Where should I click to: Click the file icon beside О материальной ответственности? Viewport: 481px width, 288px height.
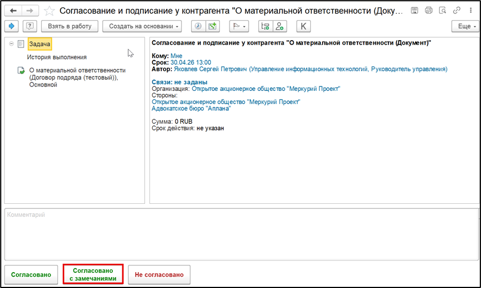coord(21,71)
